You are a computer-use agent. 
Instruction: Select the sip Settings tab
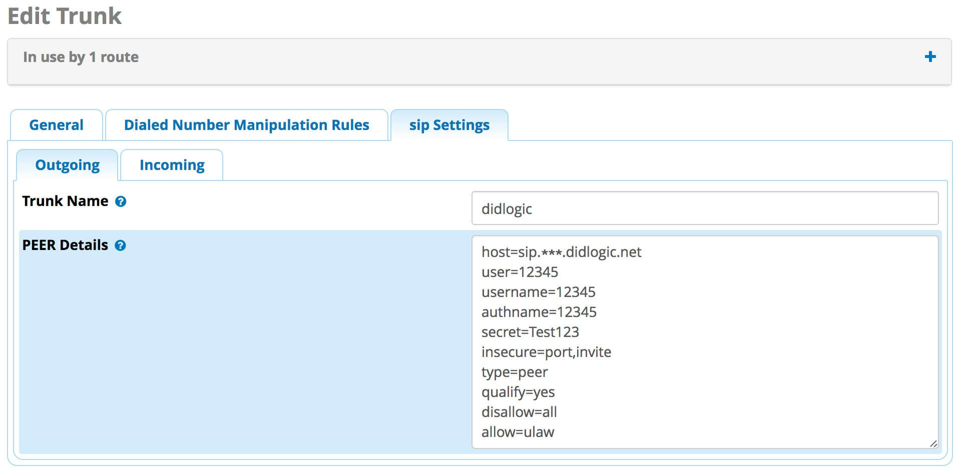tap(449, 125)
